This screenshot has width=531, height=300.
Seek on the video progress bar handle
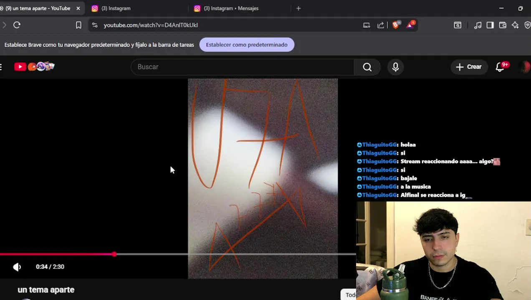[x=114, y=254]
